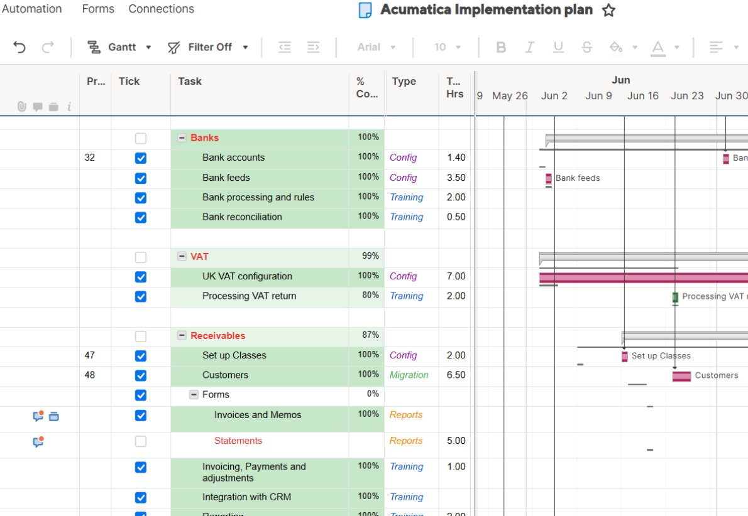Click the Bold formatting icon
The width and height of the screenshot is (748, 516).
coord(501,47)
